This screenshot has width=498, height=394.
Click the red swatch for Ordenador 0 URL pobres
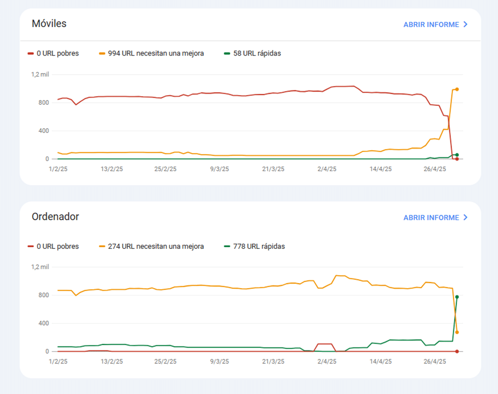(x=31, y=246)
